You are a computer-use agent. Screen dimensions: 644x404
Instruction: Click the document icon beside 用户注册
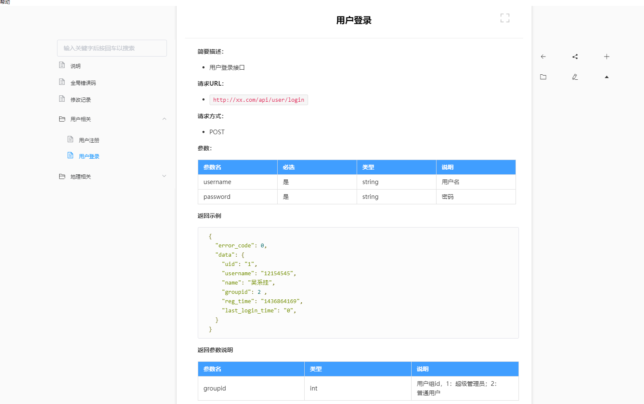click(71, 139)
